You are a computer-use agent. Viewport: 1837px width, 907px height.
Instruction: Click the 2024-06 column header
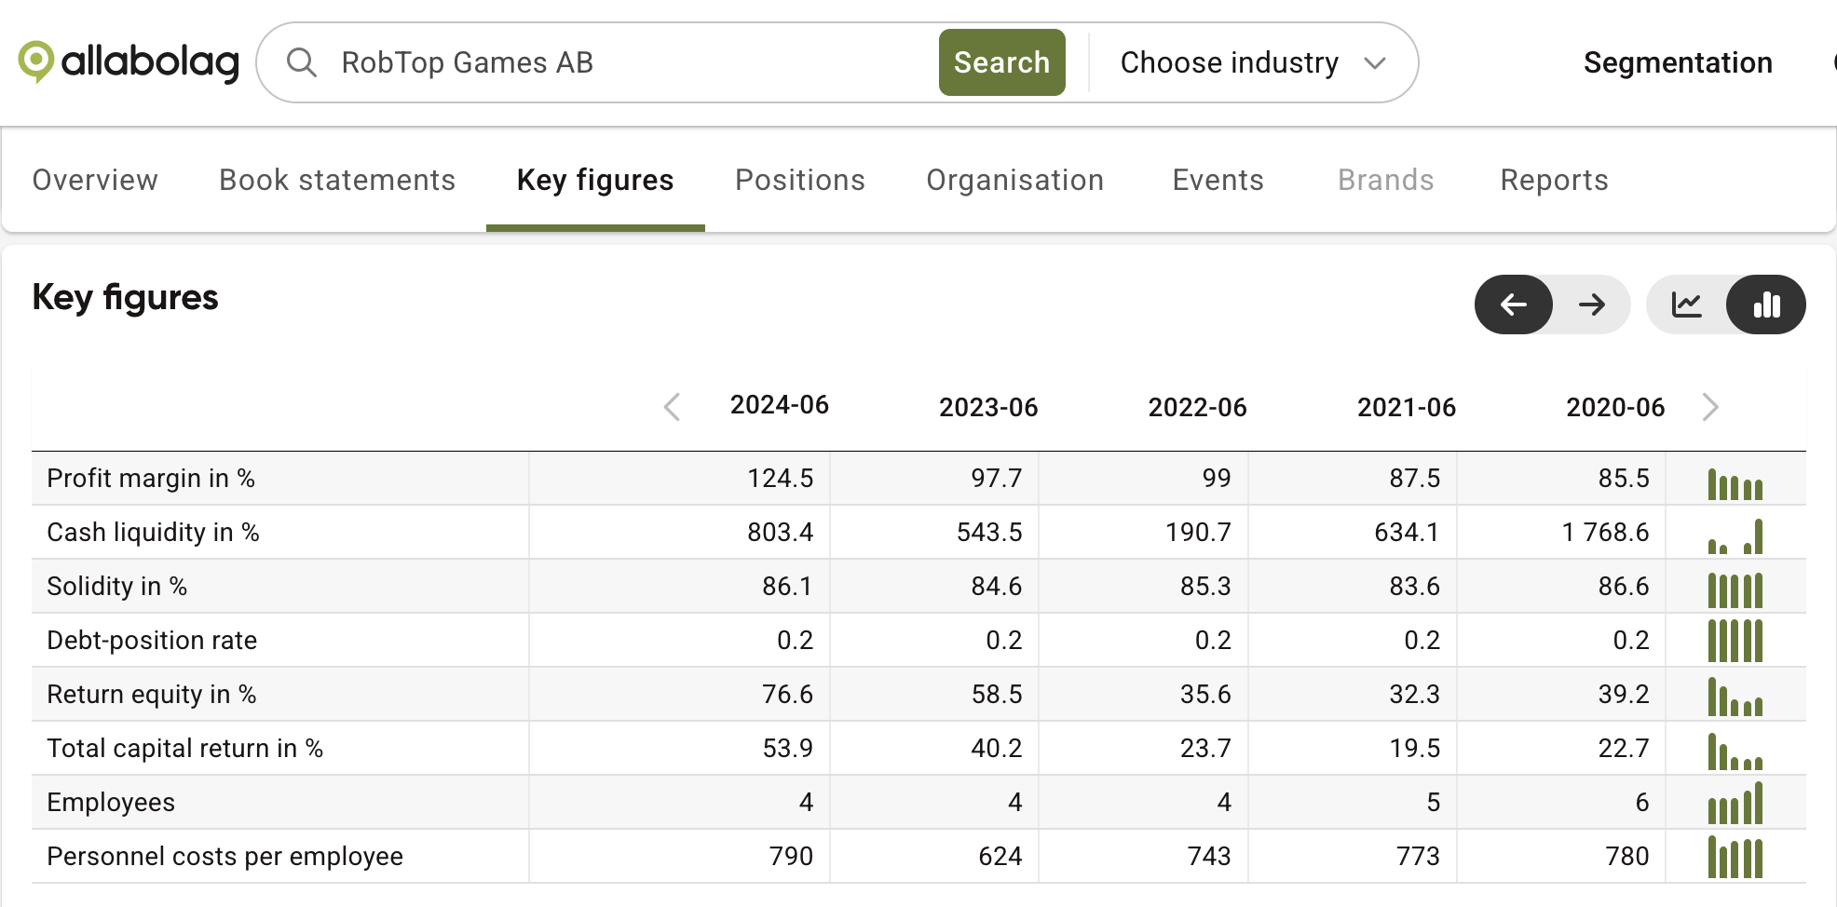pos(780,405)
